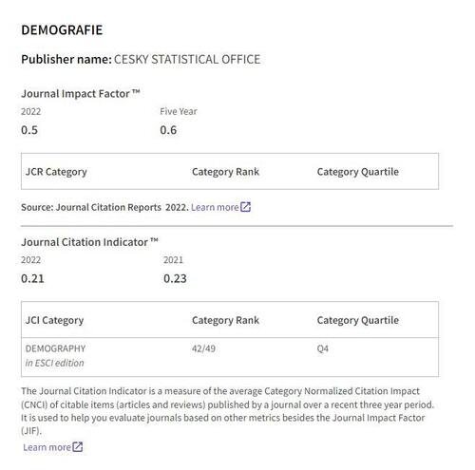Screen dimensions: 475x470
Task: Click the external link icon beside bottom Learn more
Action: [x=78, y=447]
